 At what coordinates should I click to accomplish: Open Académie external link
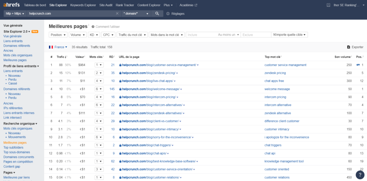(x=189, y=5)
